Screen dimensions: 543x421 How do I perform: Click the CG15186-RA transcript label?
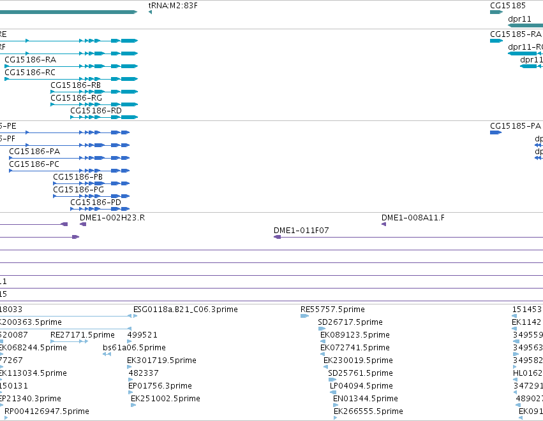pyautogui.click(x=30, y=60)
